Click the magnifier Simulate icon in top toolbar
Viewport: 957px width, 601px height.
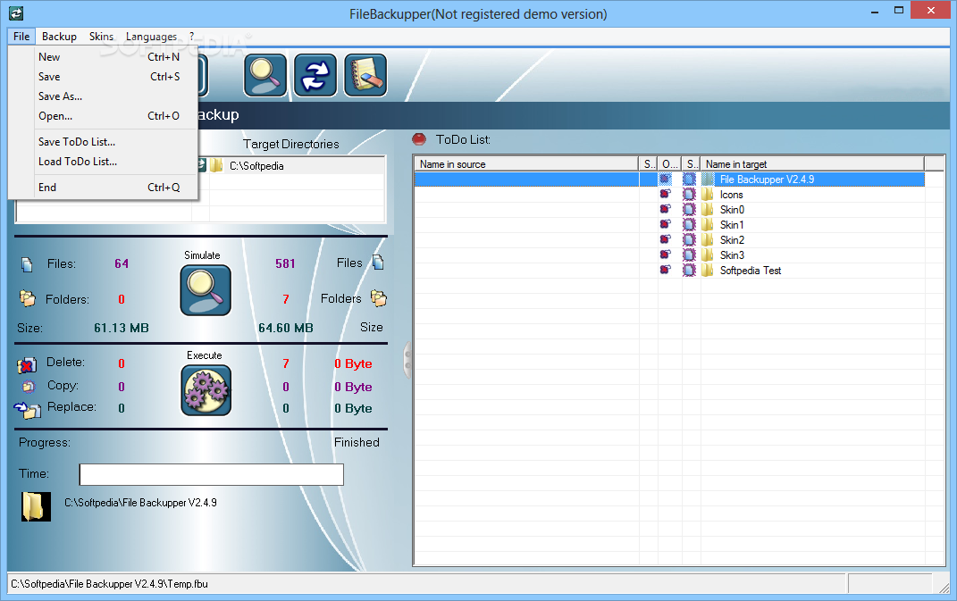pos(265,75)
